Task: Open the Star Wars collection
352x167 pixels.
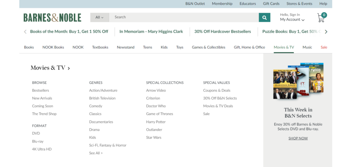Action: (154, 137)
